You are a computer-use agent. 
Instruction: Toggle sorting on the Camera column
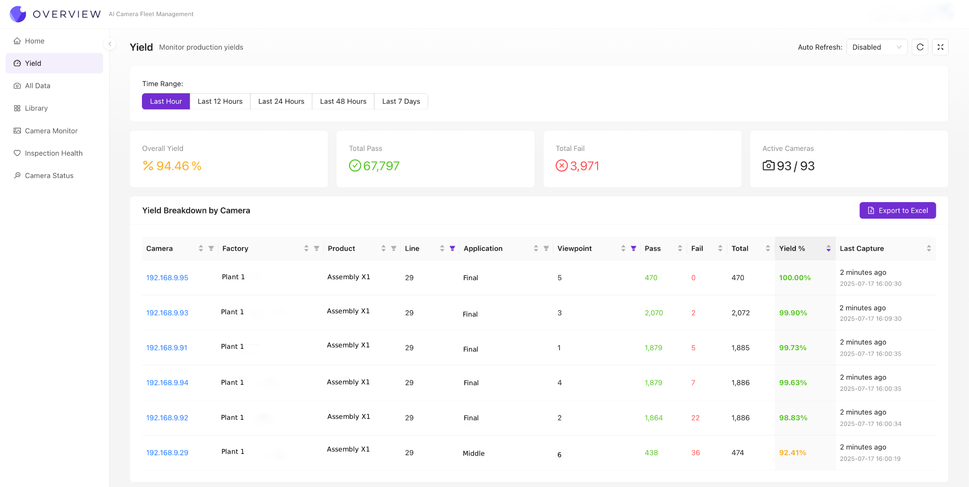coord(201,248)
